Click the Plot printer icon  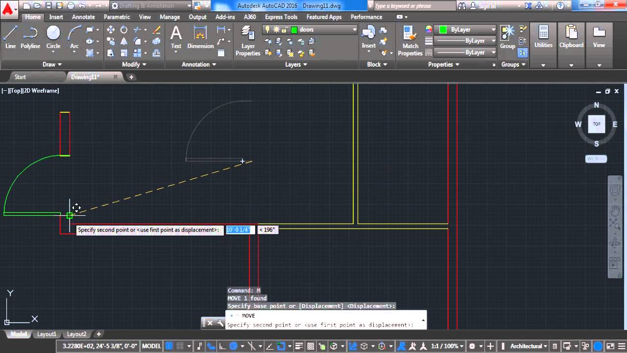tap(71, 6)
